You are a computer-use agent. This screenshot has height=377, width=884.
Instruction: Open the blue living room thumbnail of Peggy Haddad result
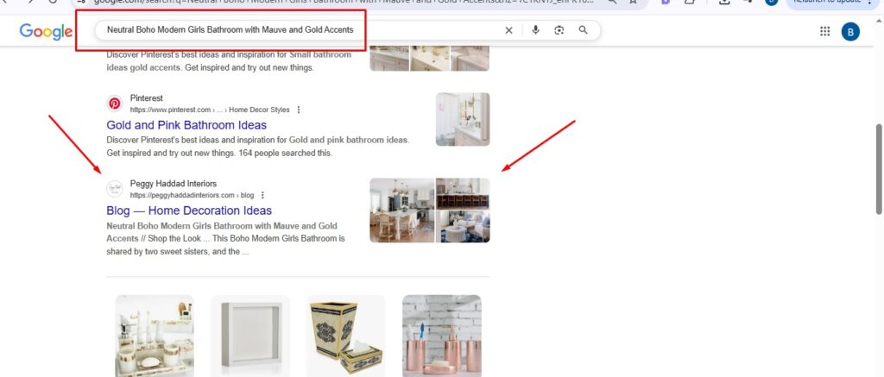pos(463,227)
